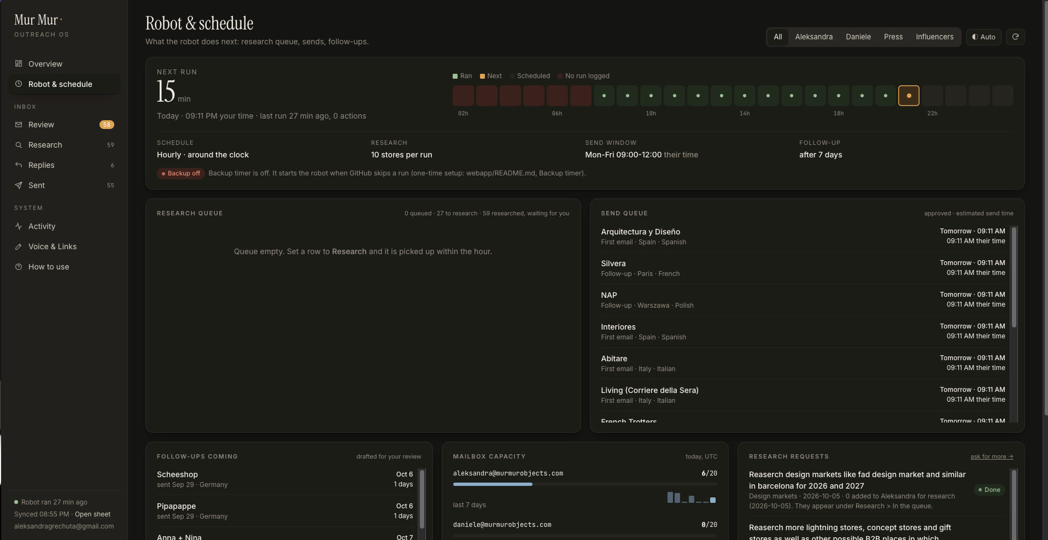Viewport: 1048px width, 540px height.
Task: Click the ask for more link
Action: [x=992, y=456]
